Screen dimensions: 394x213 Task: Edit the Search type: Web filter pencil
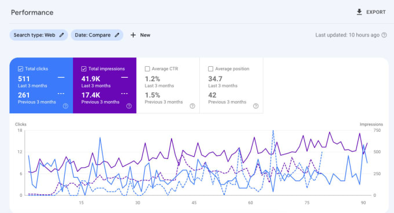(61, 35)
